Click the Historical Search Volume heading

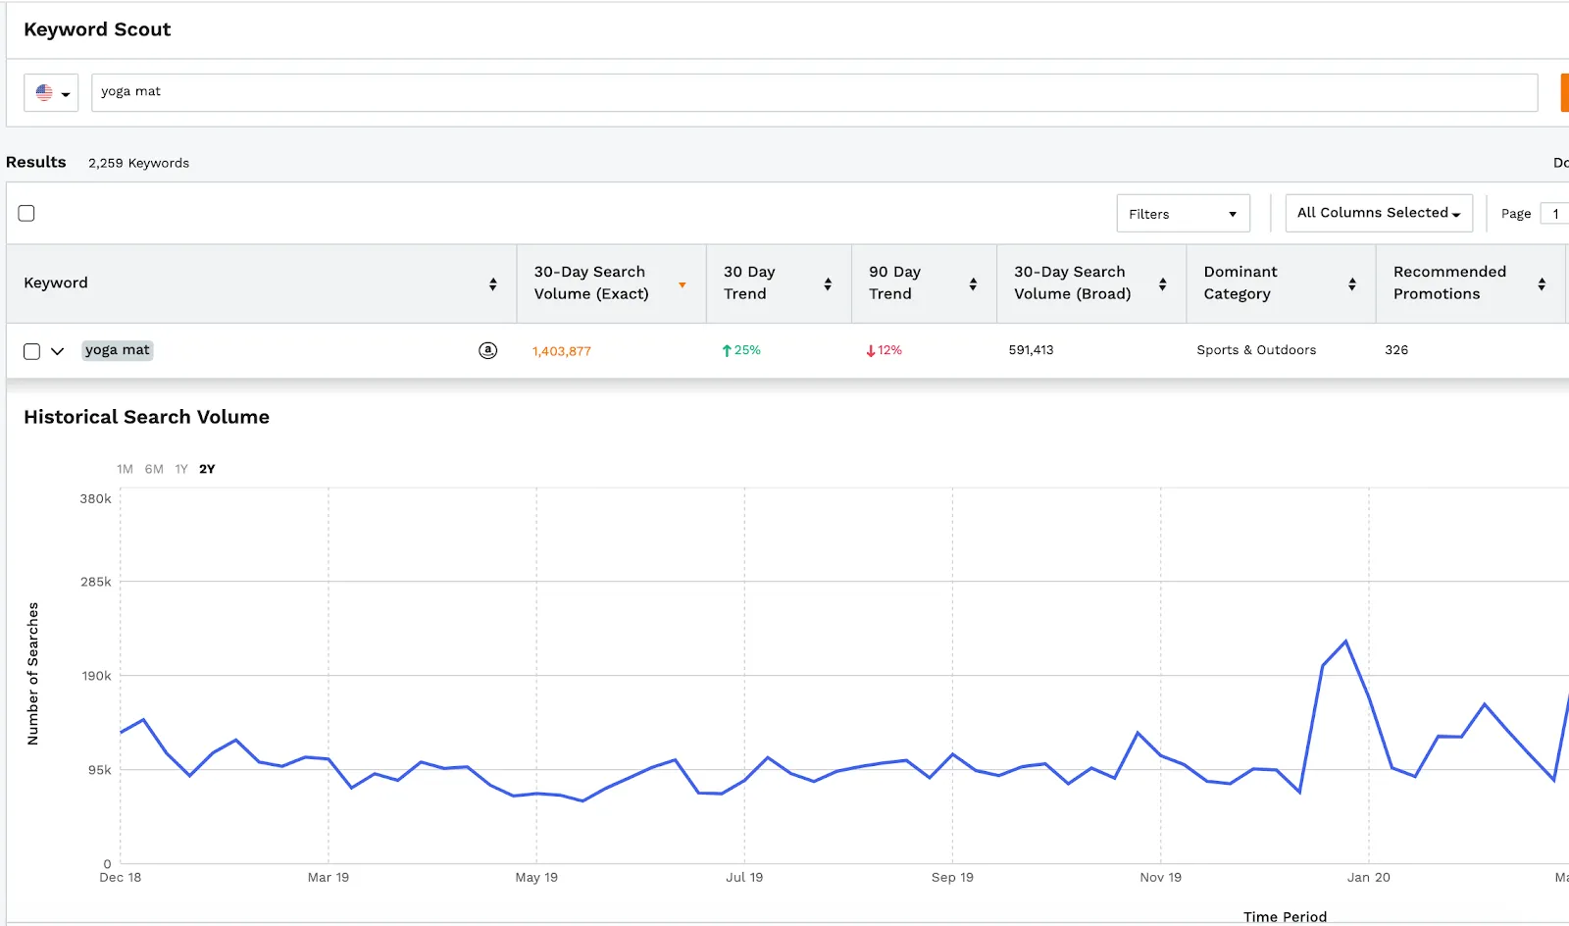click(146, 417)
